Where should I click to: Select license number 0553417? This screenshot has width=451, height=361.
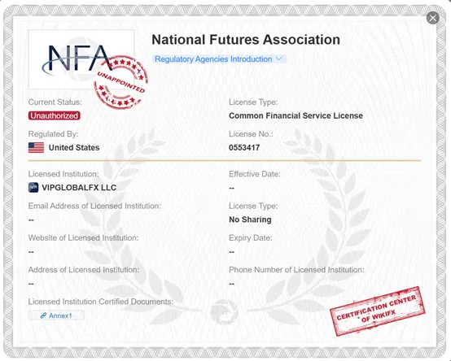pos(244,148)
